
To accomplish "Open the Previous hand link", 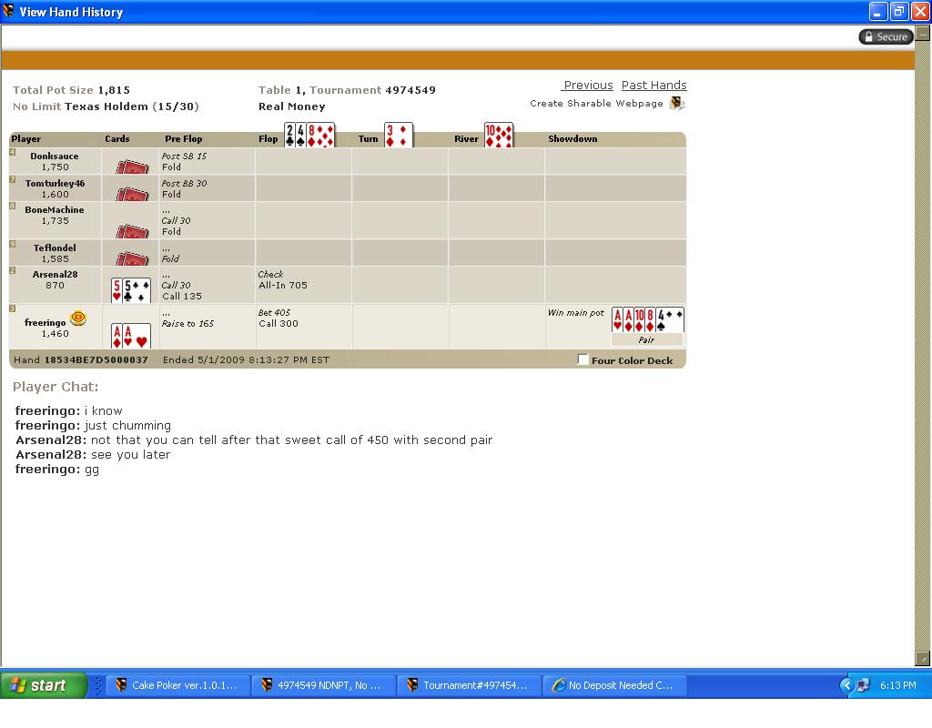I will point(588,86).
